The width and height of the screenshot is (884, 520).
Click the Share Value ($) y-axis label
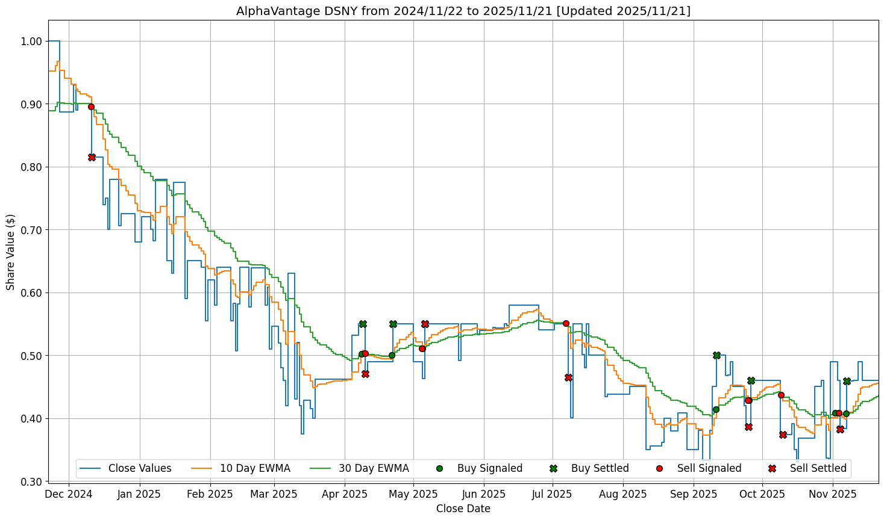(10, 252)
